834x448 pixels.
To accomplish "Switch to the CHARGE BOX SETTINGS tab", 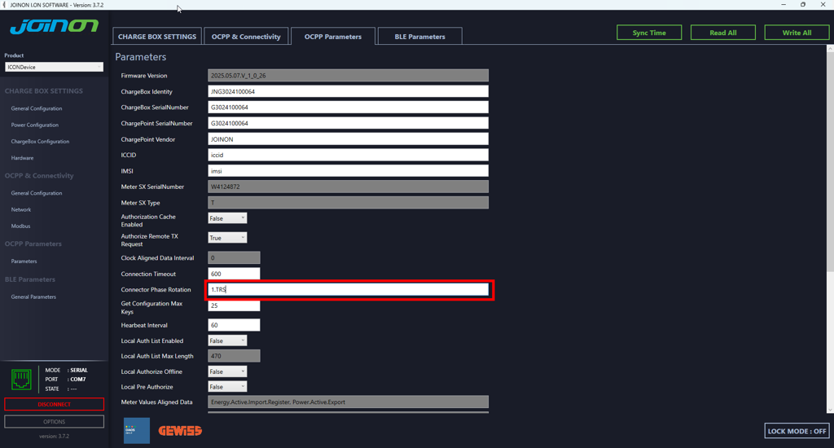I will point(157,37).
